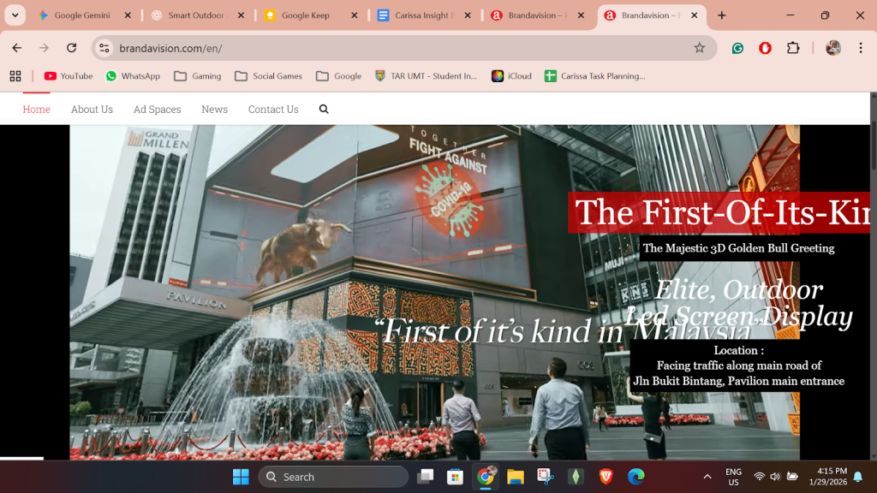Open the red Opera-style extension icon
Screen dimensions: 877x493
(x=765, y=48)
